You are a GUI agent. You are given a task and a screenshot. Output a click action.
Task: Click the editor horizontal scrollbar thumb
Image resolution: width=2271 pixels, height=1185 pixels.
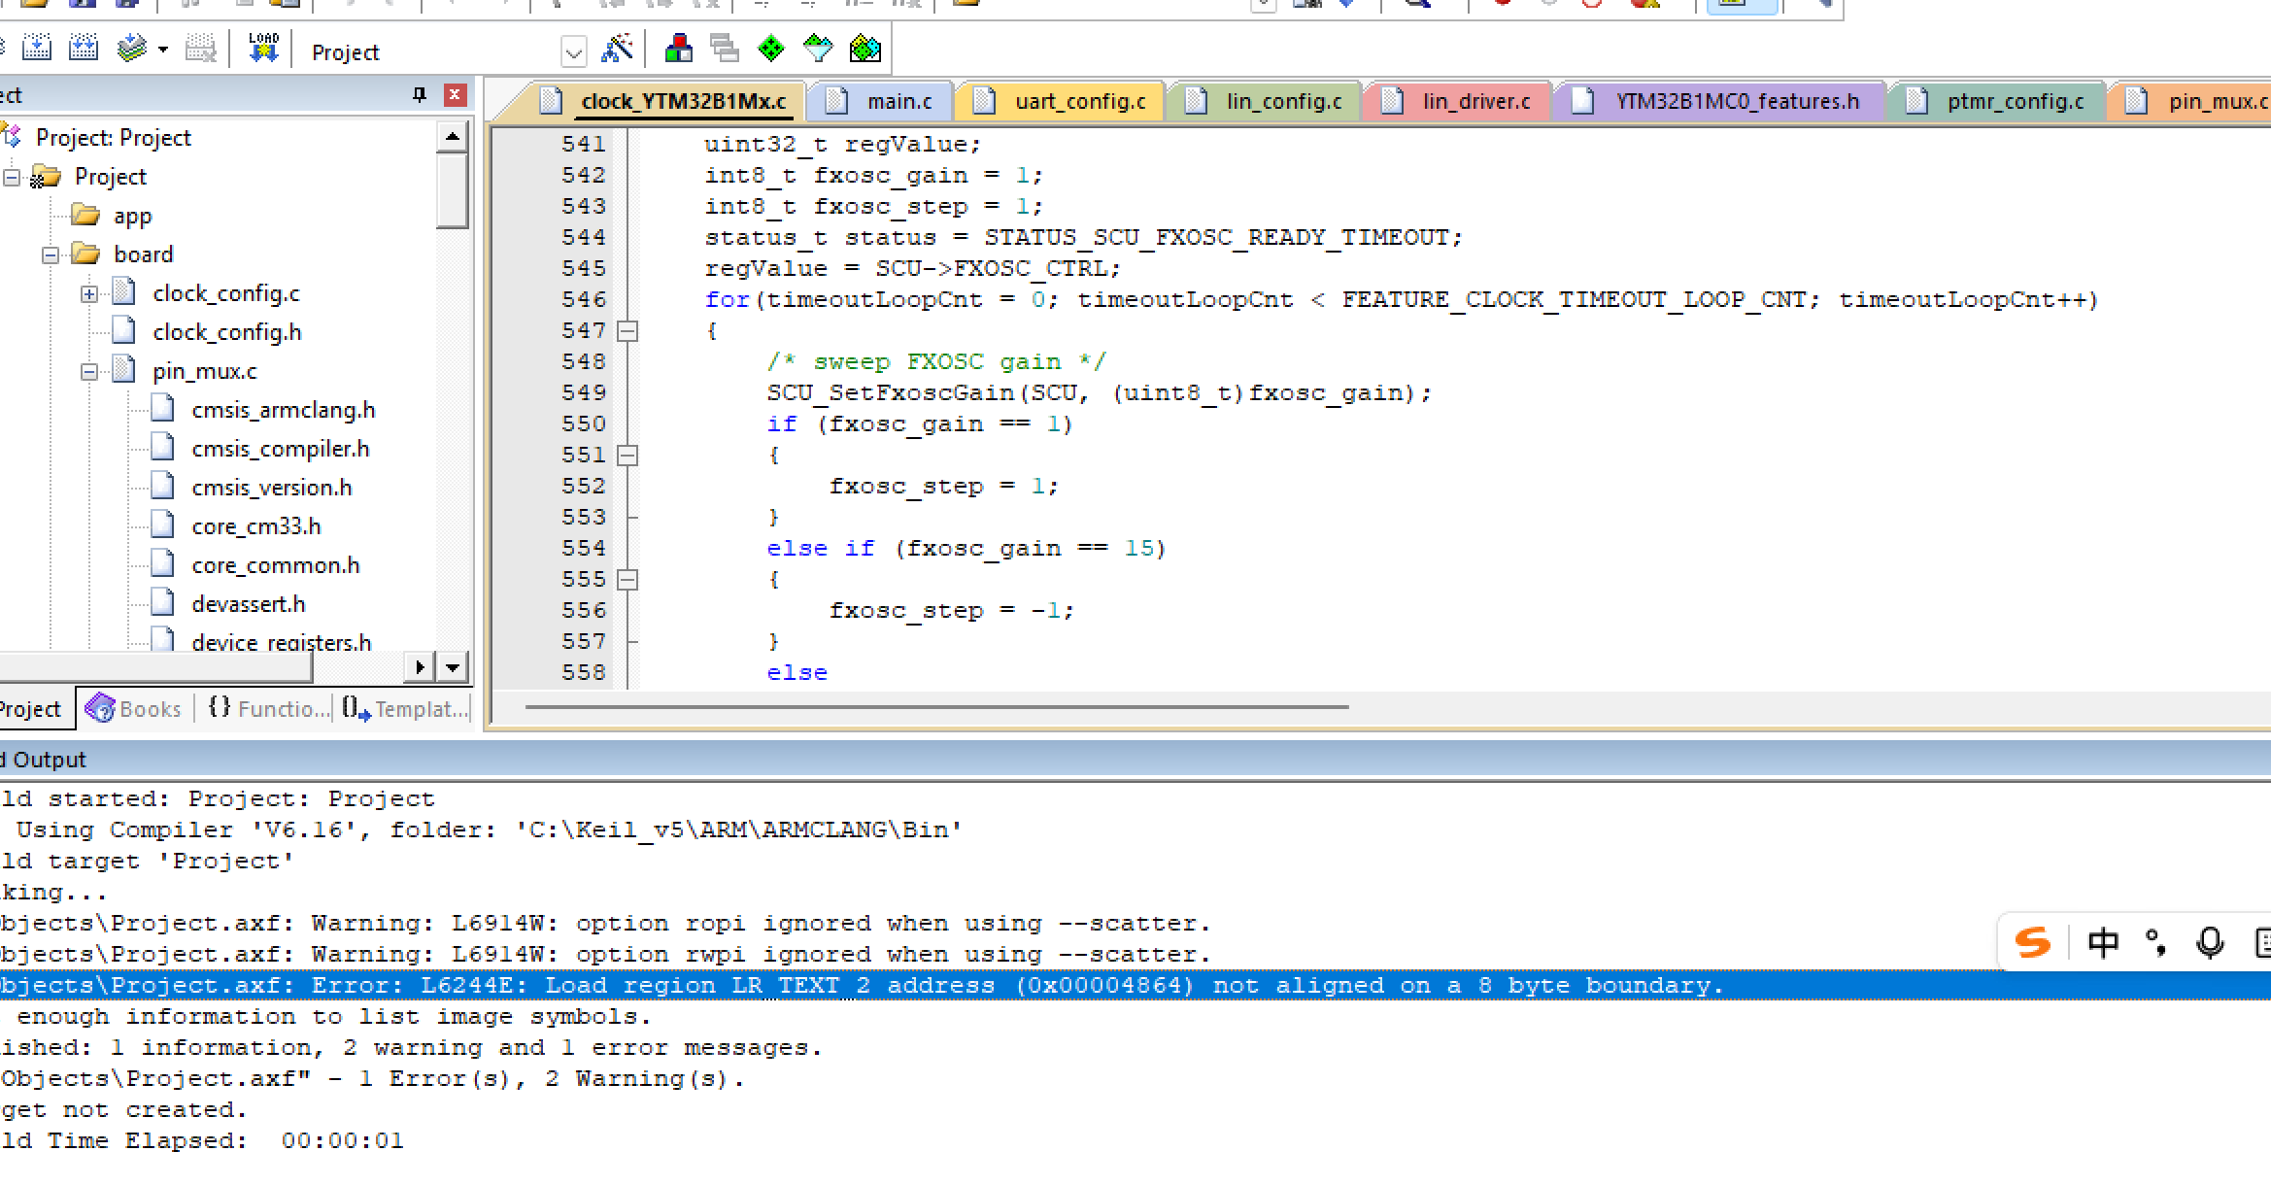click(x=936, y=707)
